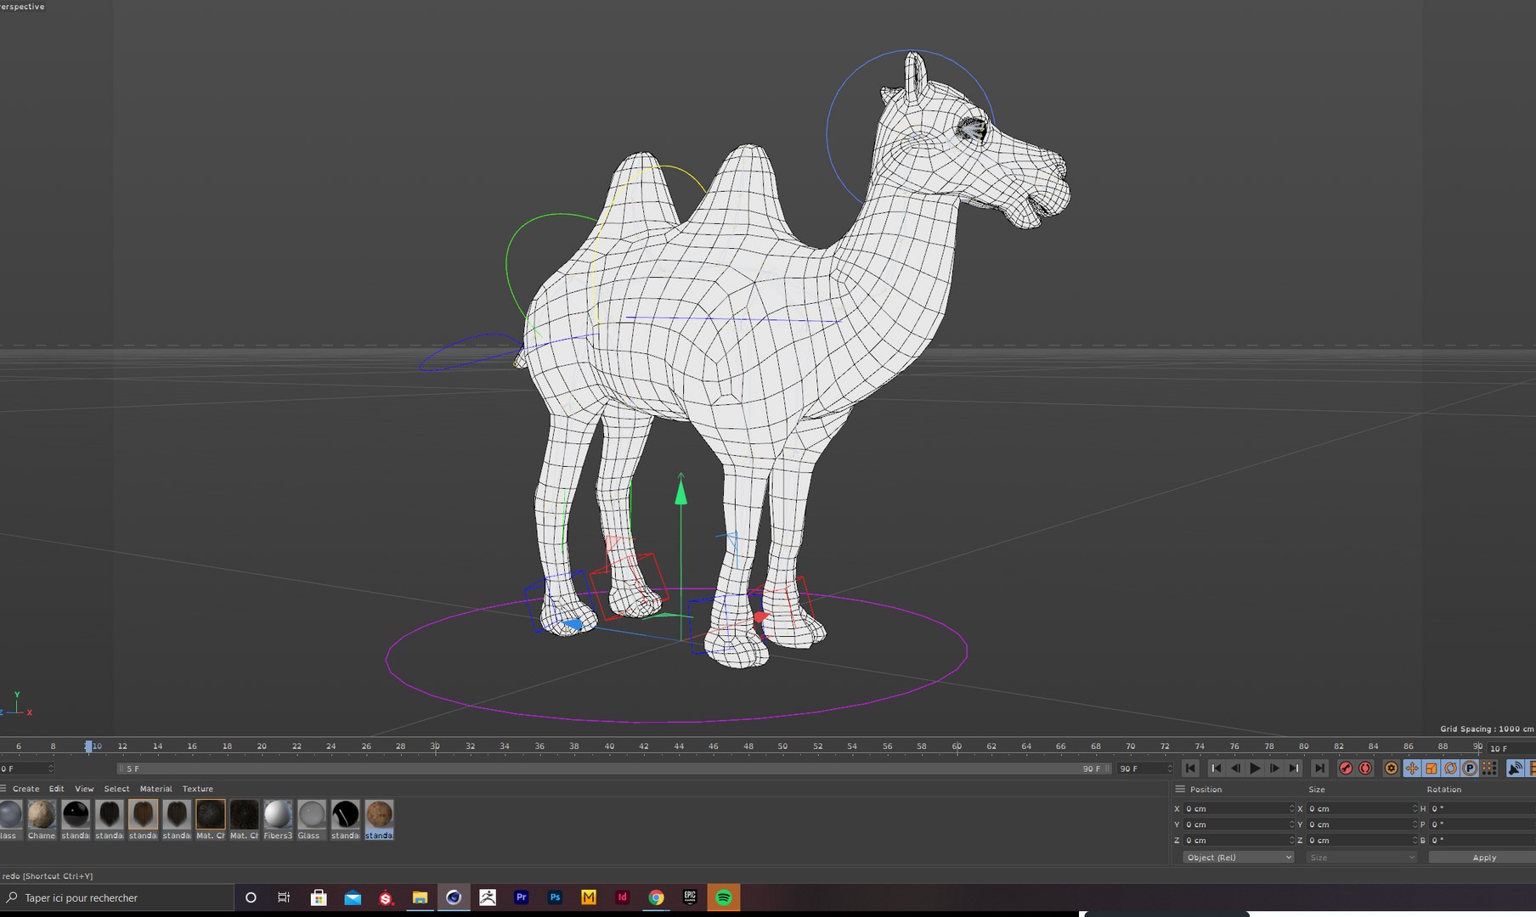The image size is (1536, 917).
Task: Jump to next key button
Action: [1293, 768]
